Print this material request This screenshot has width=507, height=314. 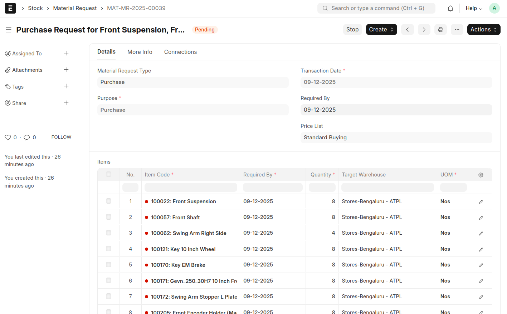coord(440,30)
